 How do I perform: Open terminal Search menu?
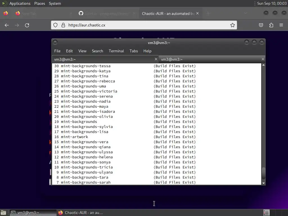[97, 51]
